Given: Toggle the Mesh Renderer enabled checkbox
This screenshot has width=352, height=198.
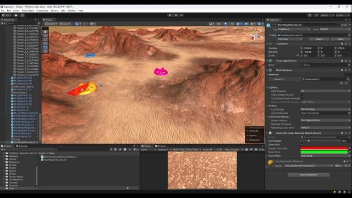Looking at the screenshot, I should [273, 70].
